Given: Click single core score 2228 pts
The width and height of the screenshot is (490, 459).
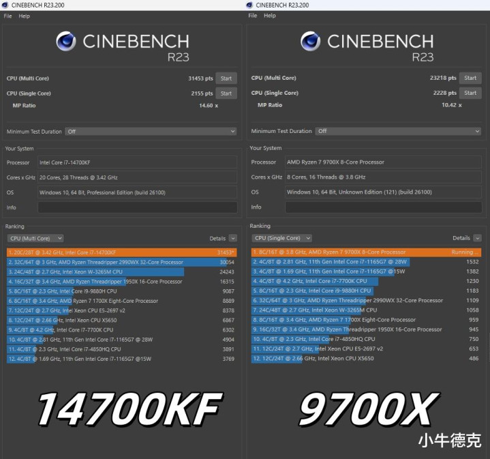Looking at the screenshot, I should [x=445, y=93].
